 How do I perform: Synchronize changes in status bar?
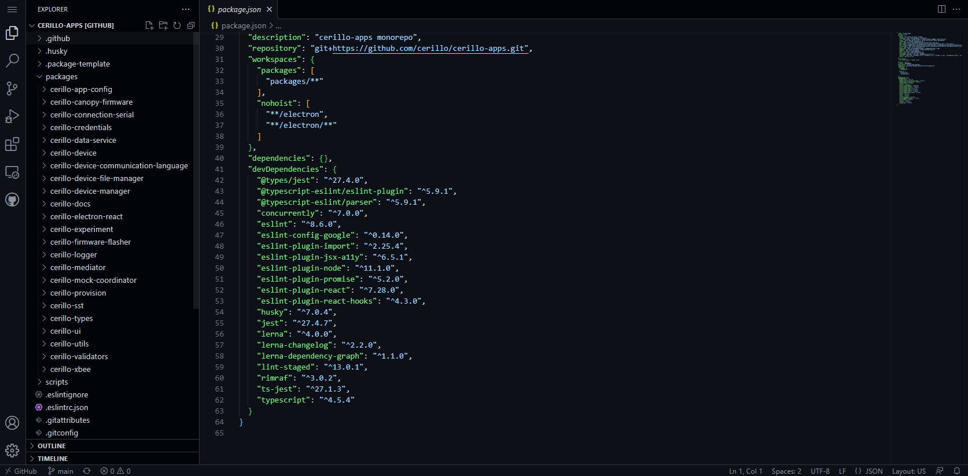[x=87, y=471]
